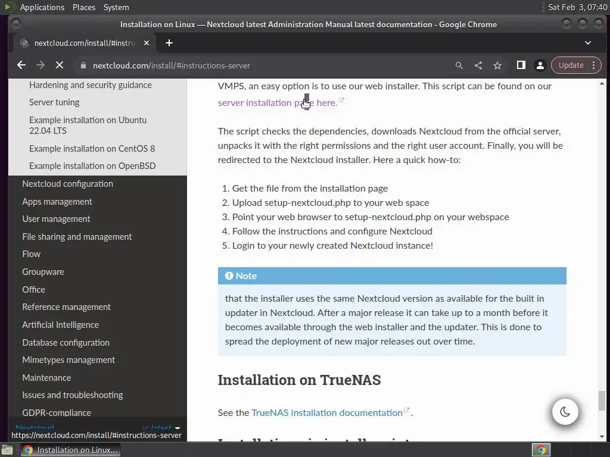Open Maintenance section in sidebar
Screen dimensions: 610x457
click(x=46, y=378)
